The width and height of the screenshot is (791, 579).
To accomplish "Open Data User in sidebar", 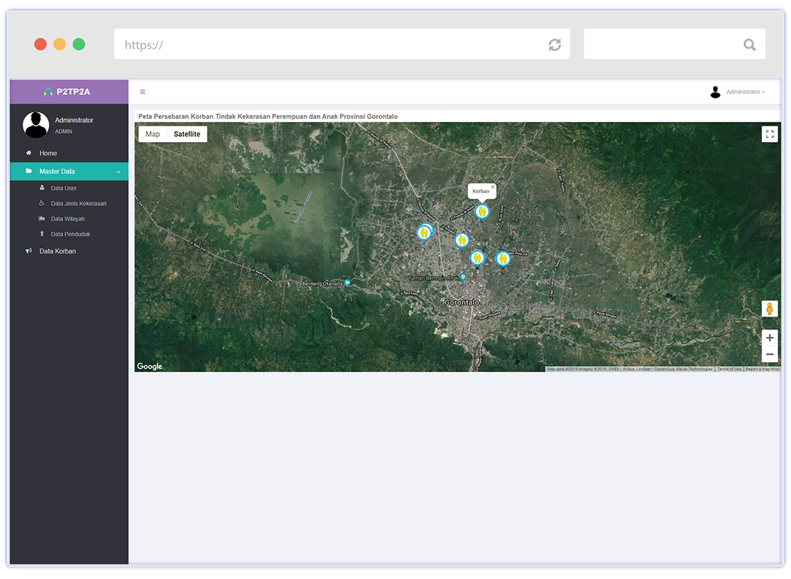I will click(63, 188).
